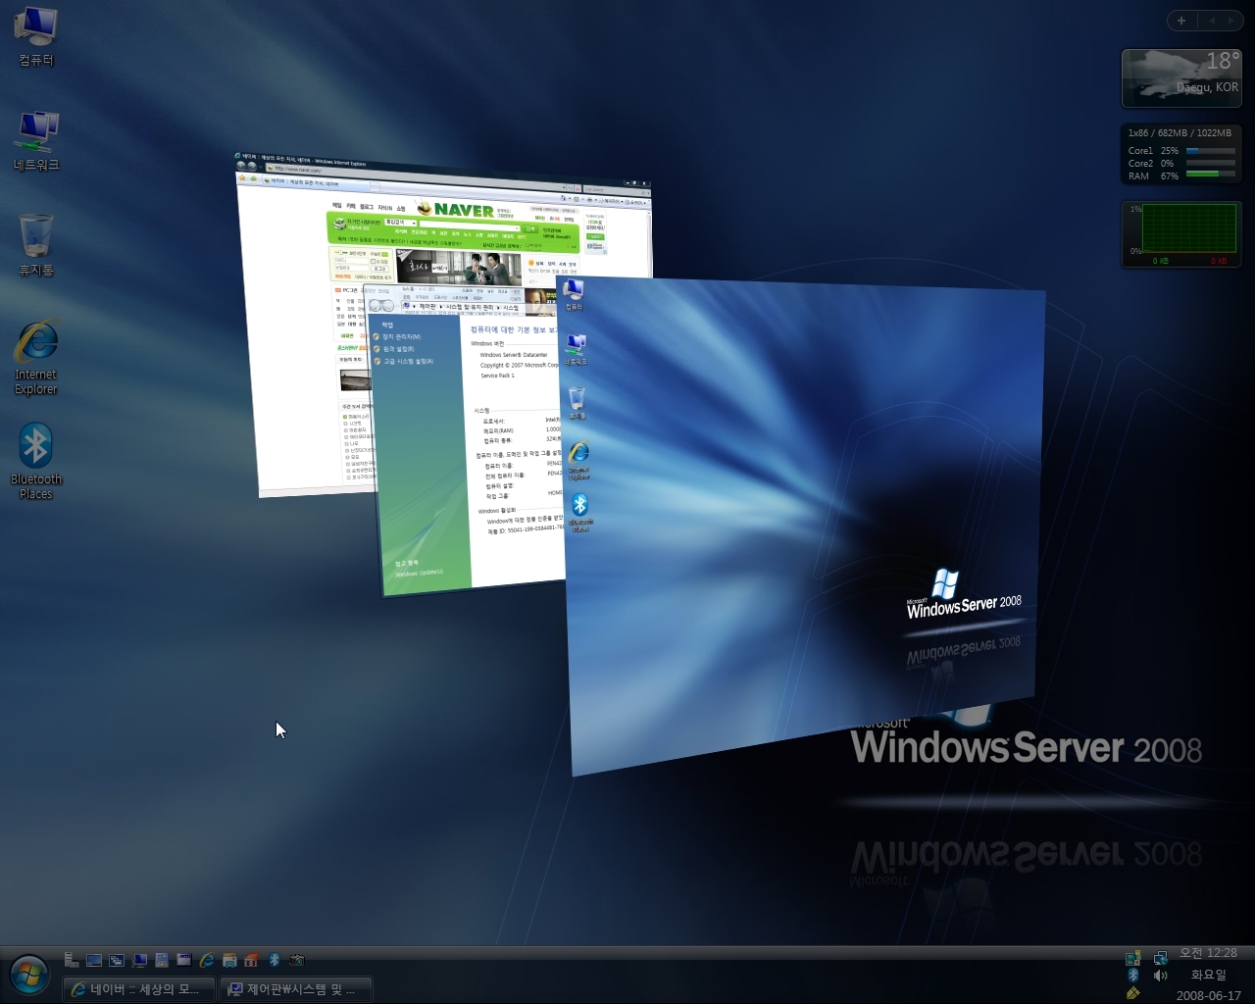
Task: Open the volume speaker tray icon
Action: pyautogui.click(x=1161, y=976)
